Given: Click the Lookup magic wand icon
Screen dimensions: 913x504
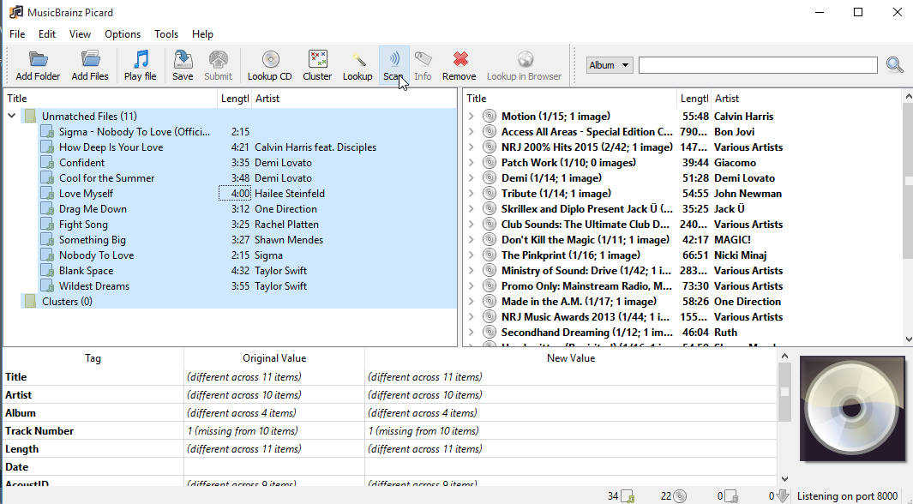Looking at the screenshot, I should pos(358,59).
